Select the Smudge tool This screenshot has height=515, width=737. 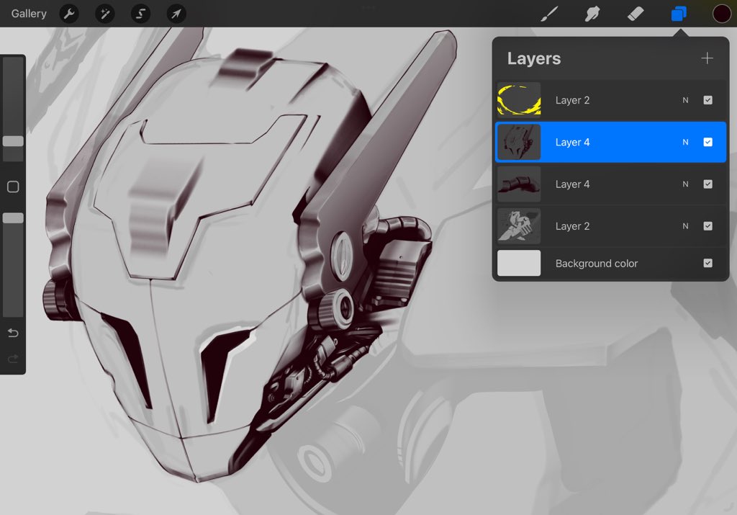[x=592, y=14]
